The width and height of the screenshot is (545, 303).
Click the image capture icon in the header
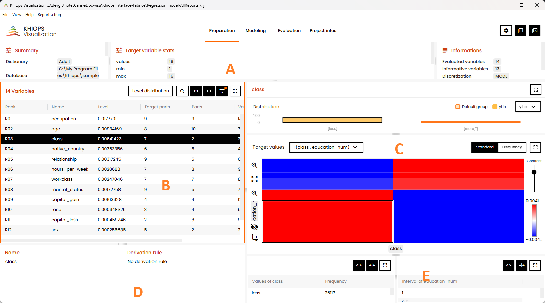[x=535, y=31]
